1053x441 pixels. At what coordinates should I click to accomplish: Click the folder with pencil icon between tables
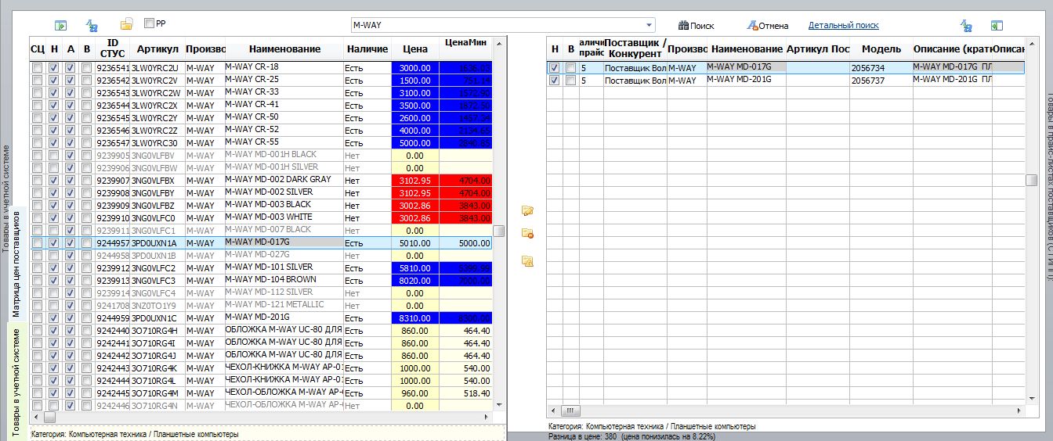(x=528, y=210)
